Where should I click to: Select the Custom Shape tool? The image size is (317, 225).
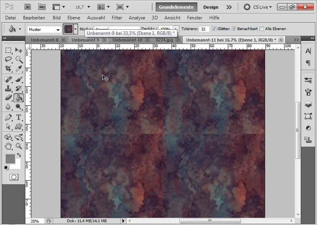(19, 126)
